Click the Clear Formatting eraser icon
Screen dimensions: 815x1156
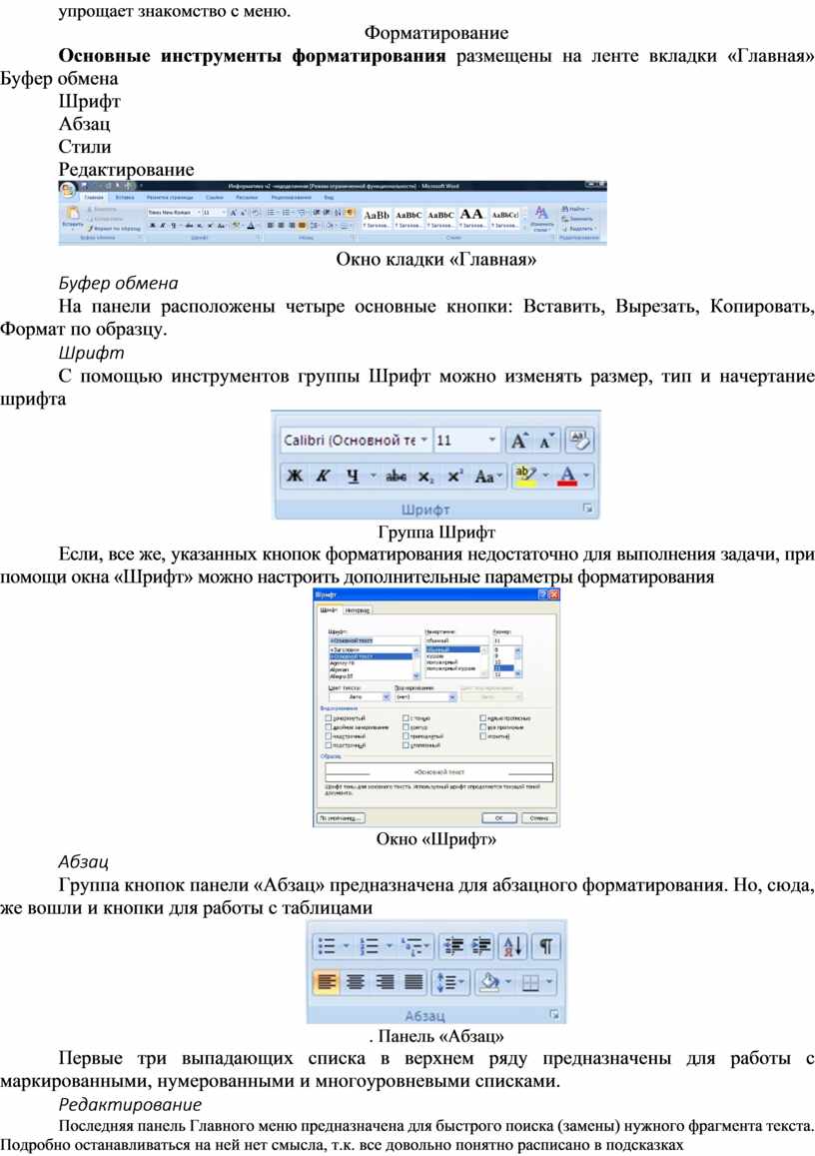(x=578, y=440)
